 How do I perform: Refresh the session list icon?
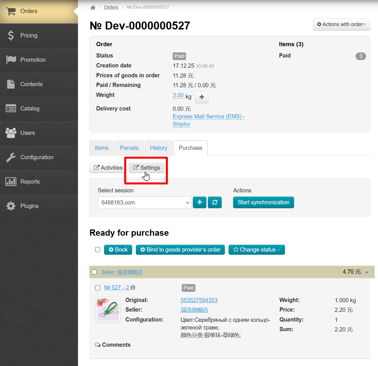tap(215, 203)
